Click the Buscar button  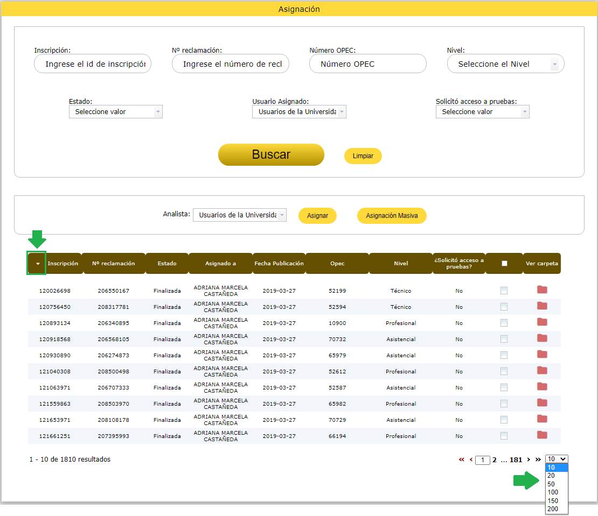271,154
